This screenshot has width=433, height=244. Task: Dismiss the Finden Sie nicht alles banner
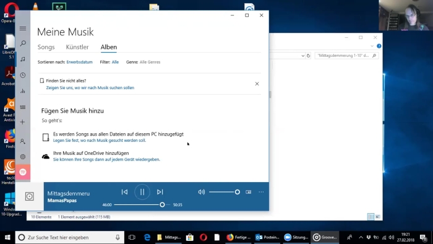click(x=257, y=84)
